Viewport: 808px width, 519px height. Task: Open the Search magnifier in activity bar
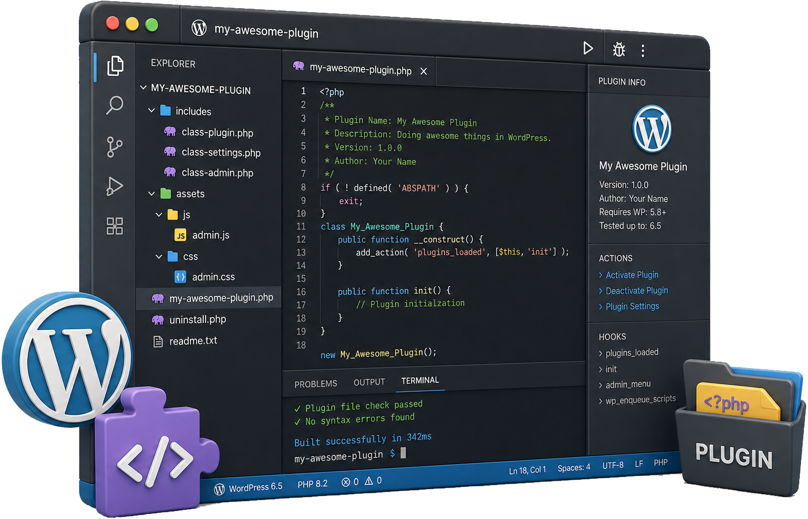115,106
